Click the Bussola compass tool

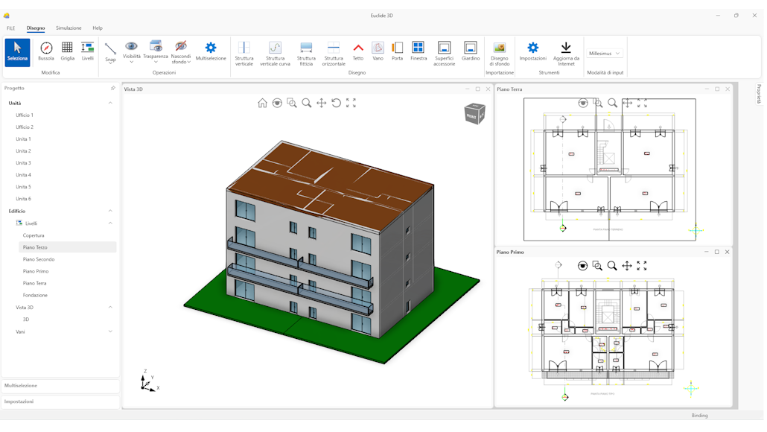46,51
